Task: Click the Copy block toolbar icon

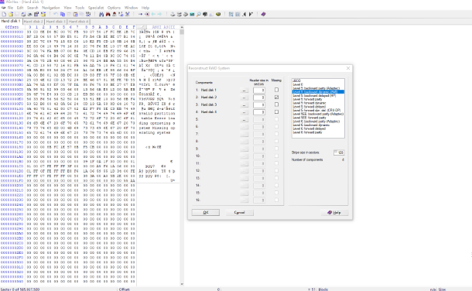Action: 63,14
